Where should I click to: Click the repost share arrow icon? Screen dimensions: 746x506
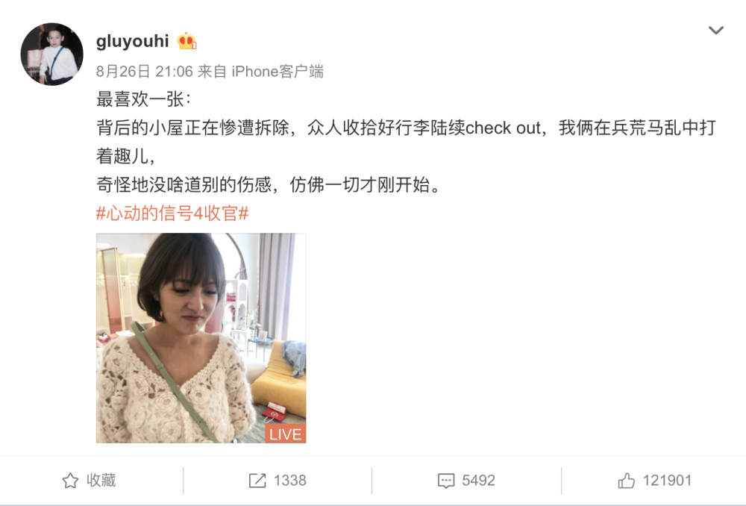[x=257, y=481]
